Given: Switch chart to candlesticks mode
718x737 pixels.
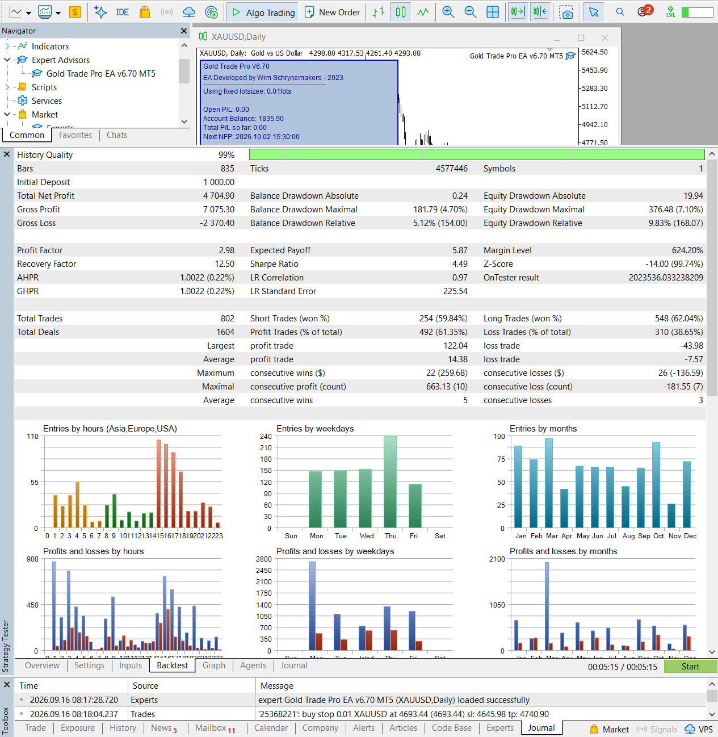Looking at the screenshot, I should [401, 12].
